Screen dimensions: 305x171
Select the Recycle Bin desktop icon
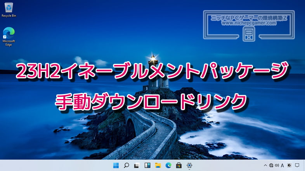point(9,9)
